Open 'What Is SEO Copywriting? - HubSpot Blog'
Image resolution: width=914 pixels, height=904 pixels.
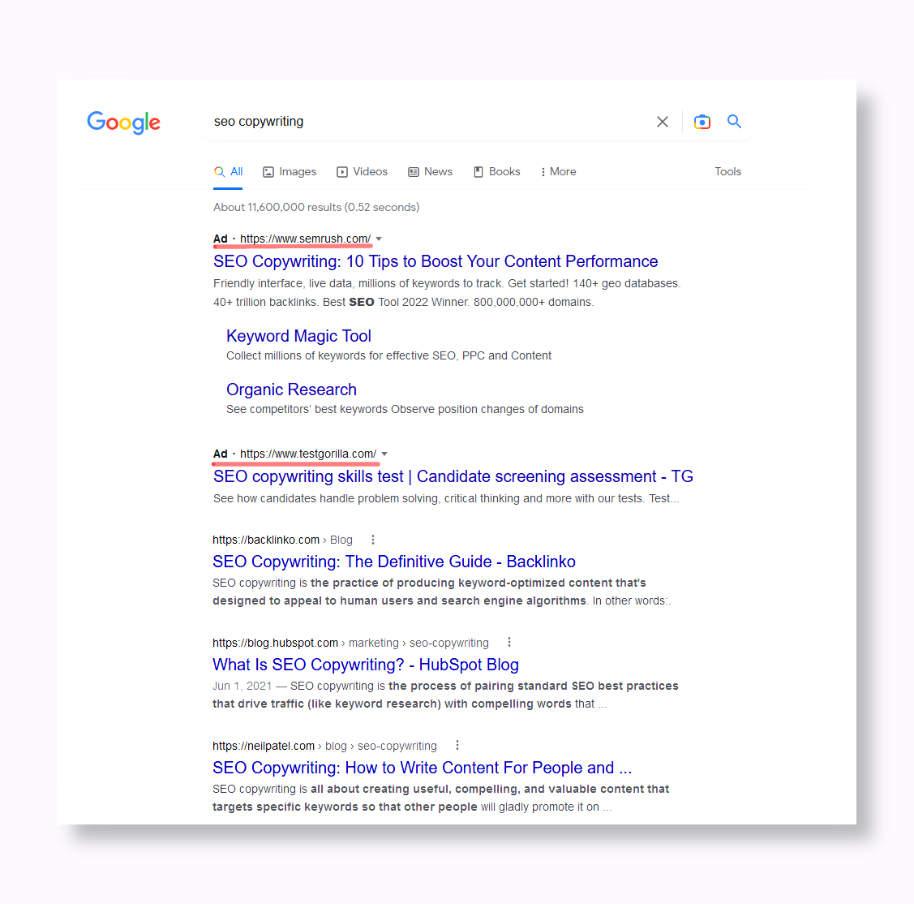pos(366,665)
